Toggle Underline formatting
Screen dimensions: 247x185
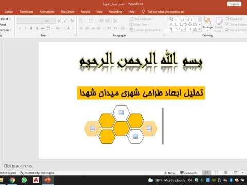click(x=31, y=28)
